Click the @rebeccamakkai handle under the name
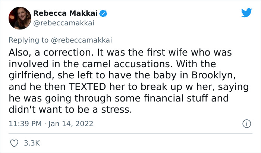 (63, 23)
